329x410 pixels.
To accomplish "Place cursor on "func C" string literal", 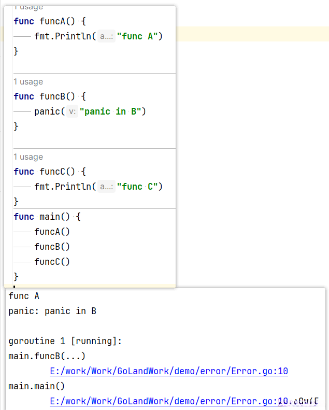I will coord(140,187).
